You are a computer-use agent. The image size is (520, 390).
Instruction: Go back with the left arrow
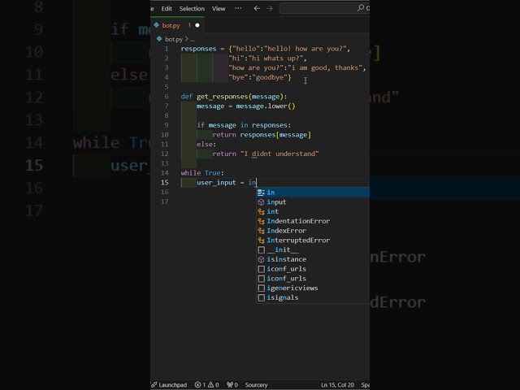257,8
